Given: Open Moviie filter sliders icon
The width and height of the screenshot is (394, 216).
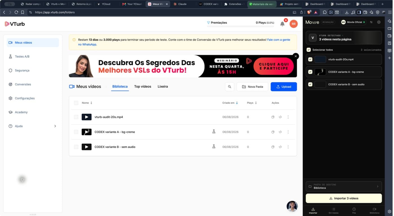Looking at the screenshot, I should click(x=371, y=22).
